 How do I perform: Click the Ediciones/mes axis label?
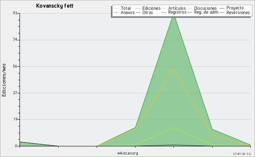click(4, 80)
